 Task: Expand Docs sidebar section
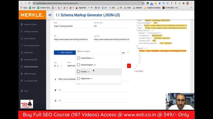click(32, 91)
